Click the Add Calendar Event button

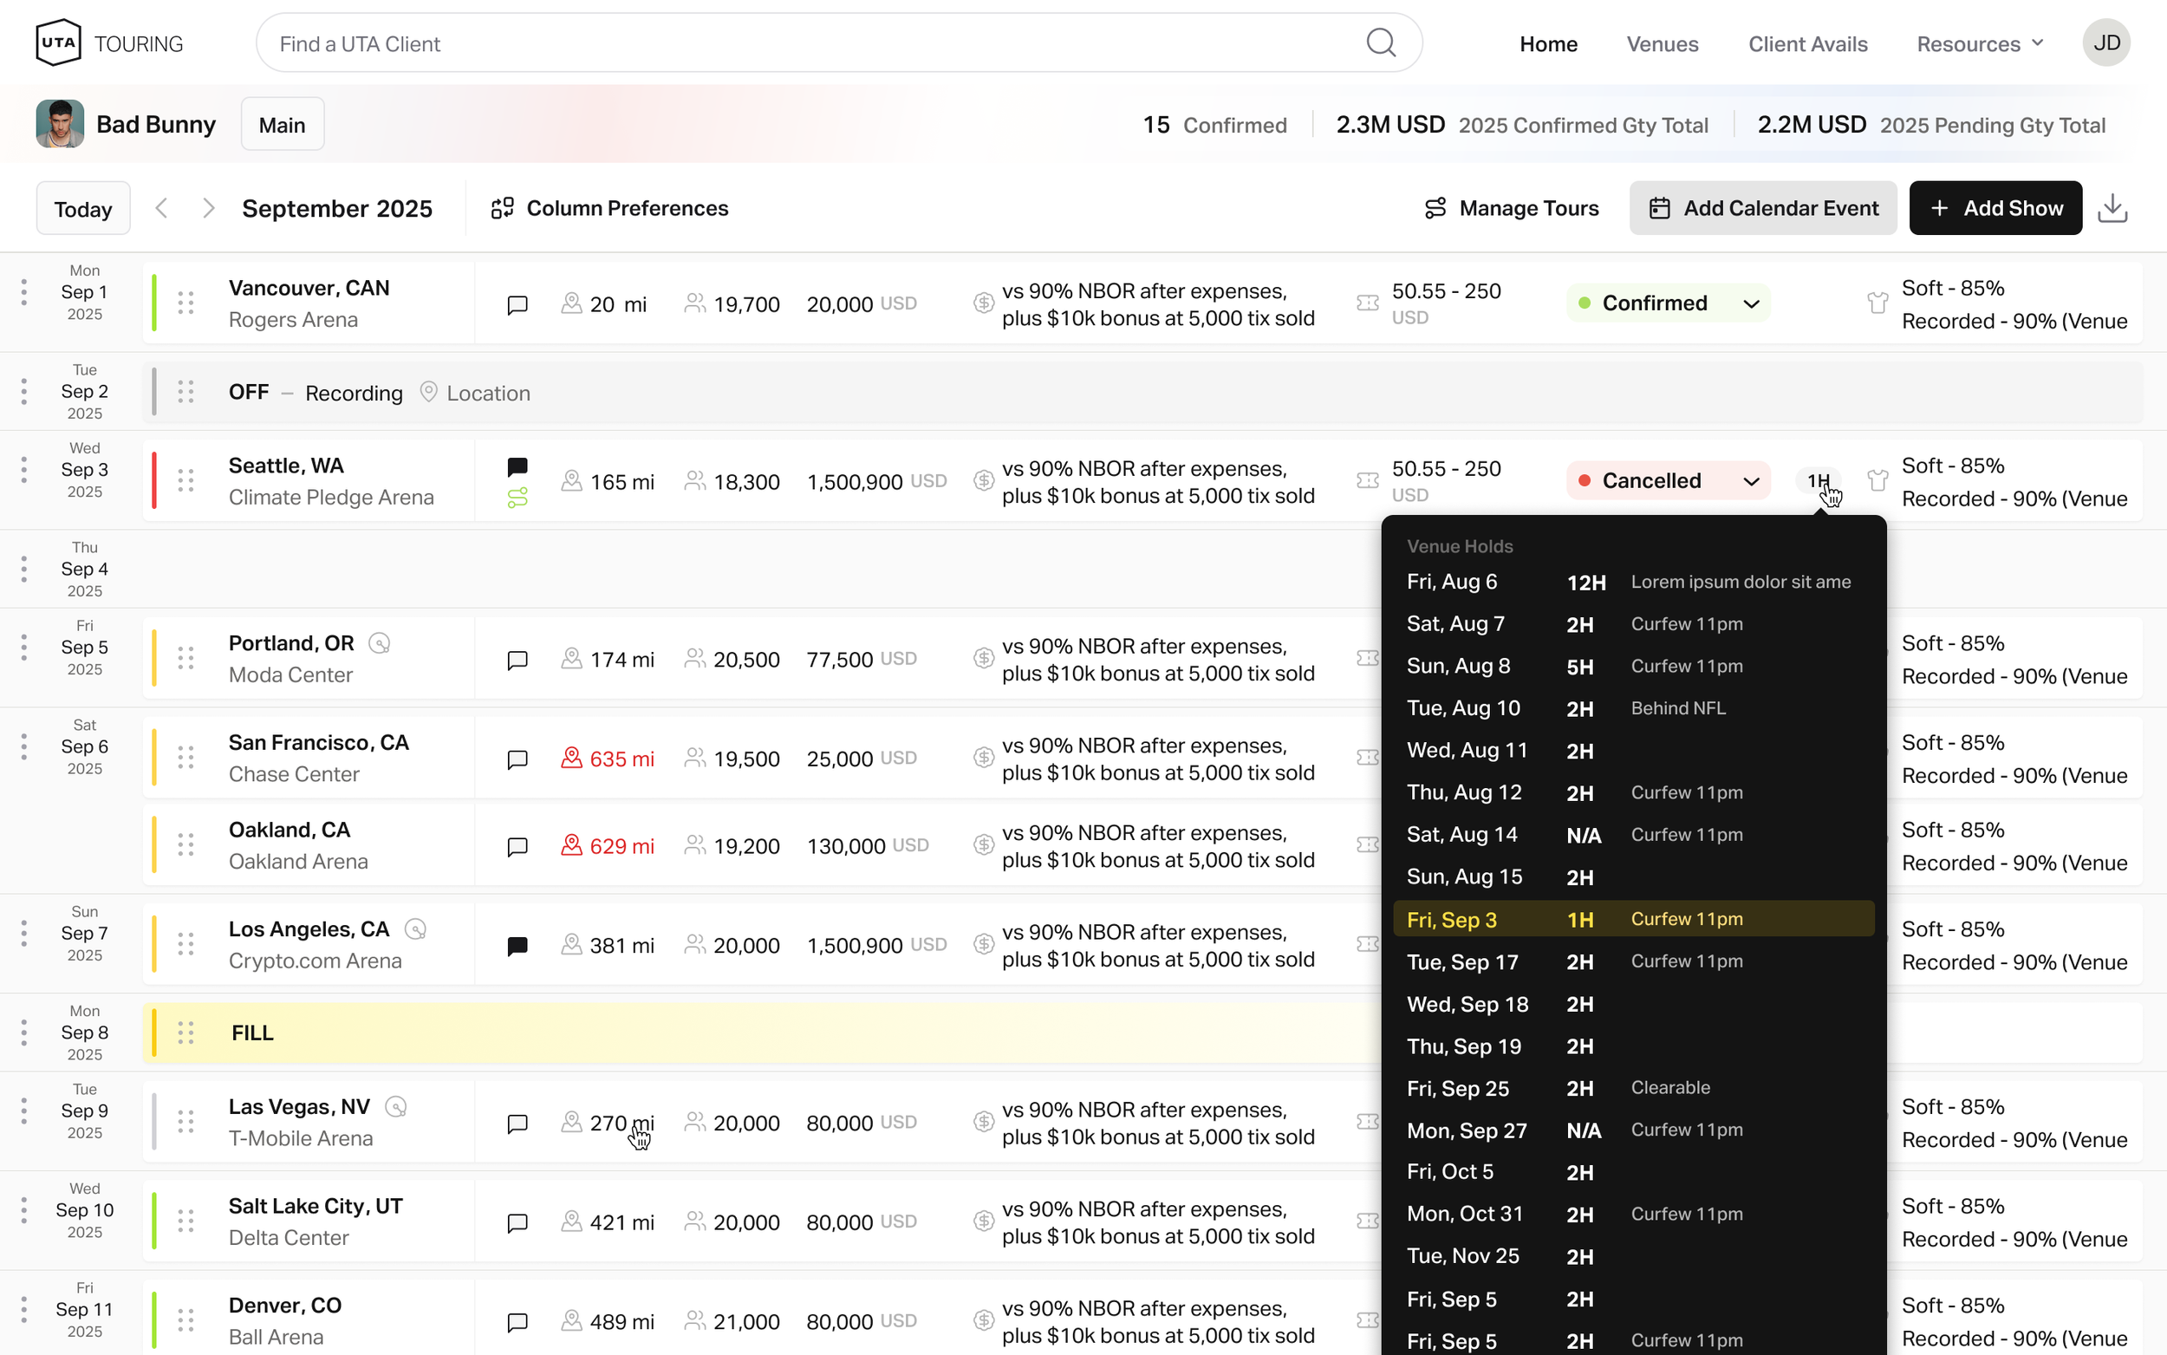point(1762,208)
